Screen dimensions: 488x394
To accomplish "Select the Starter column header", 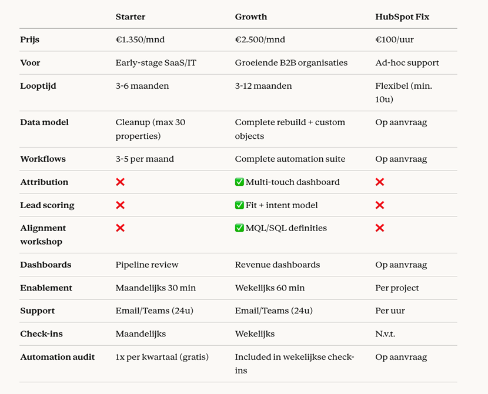I will [x=130, y=16].
